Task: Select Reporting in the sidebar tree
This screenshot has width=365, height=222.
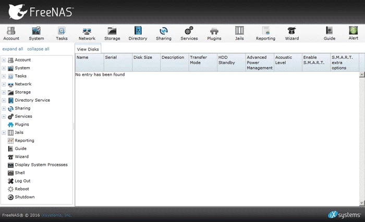Action: pos(24,140)
